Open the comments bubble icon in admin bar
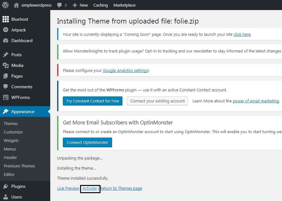Viewport: 282px width, 201px height. coord(59,5)
